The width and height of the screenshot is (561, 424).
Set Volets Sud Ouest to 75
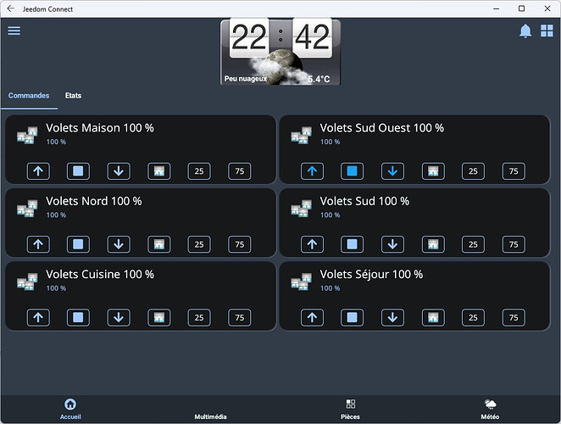[514, 171]
